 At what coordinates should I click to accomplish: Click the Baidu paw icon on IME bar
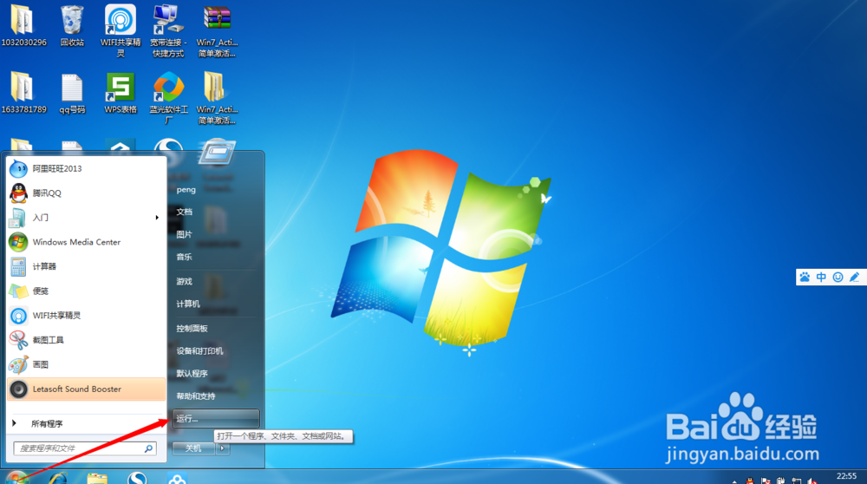(805, 277)
